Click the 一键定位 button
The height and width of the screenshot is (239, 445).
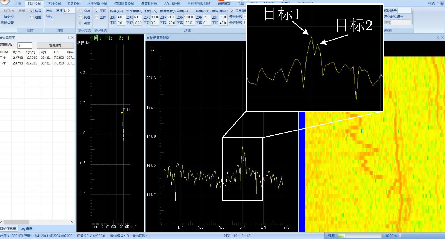pos(7,17)
